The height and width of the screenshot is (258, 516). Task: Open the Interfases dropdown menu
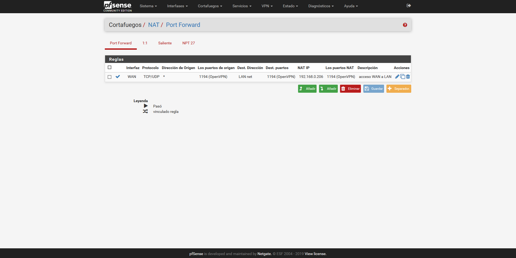point(177,6)
